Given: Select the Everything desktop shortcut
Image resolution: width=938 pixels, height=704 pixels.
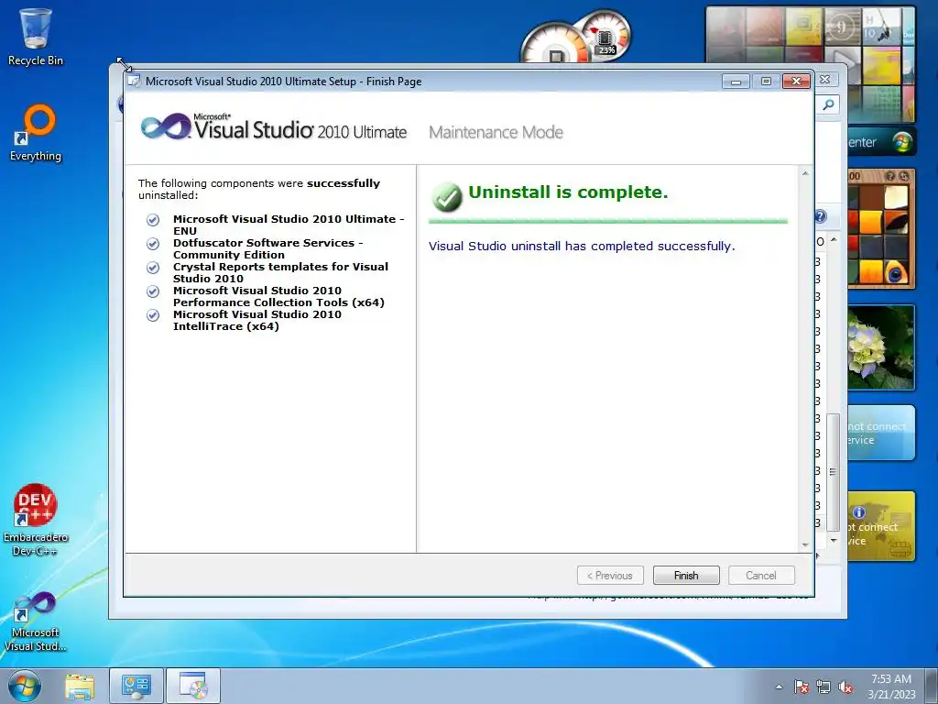Looking at the screenshot, I should [36, 133].
